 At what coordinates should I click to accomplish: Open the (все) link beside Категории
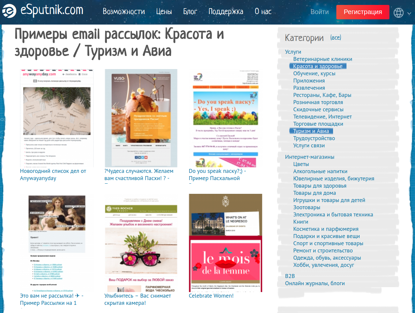coord(336,37)
